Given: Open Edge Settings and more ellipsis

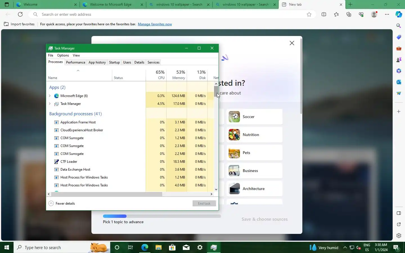Looking at the screenshot, I should [x=387, y=14].
